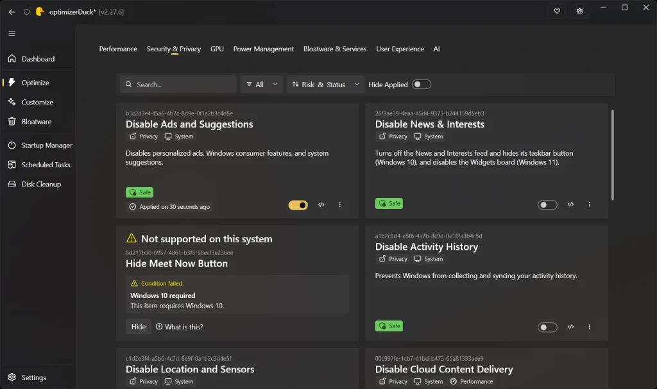Switch to the AI tab

436,49
